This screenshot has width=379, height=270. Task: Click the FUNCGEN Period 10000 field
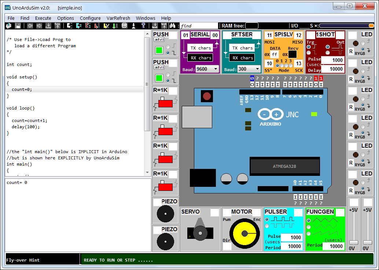[x=333, y=246]
